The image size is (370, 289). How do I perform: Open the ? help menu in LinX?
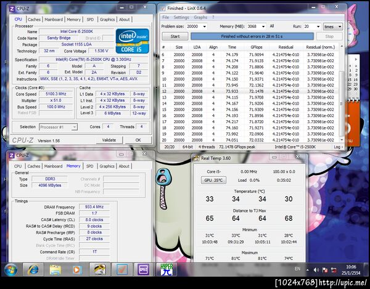point(213,17)
